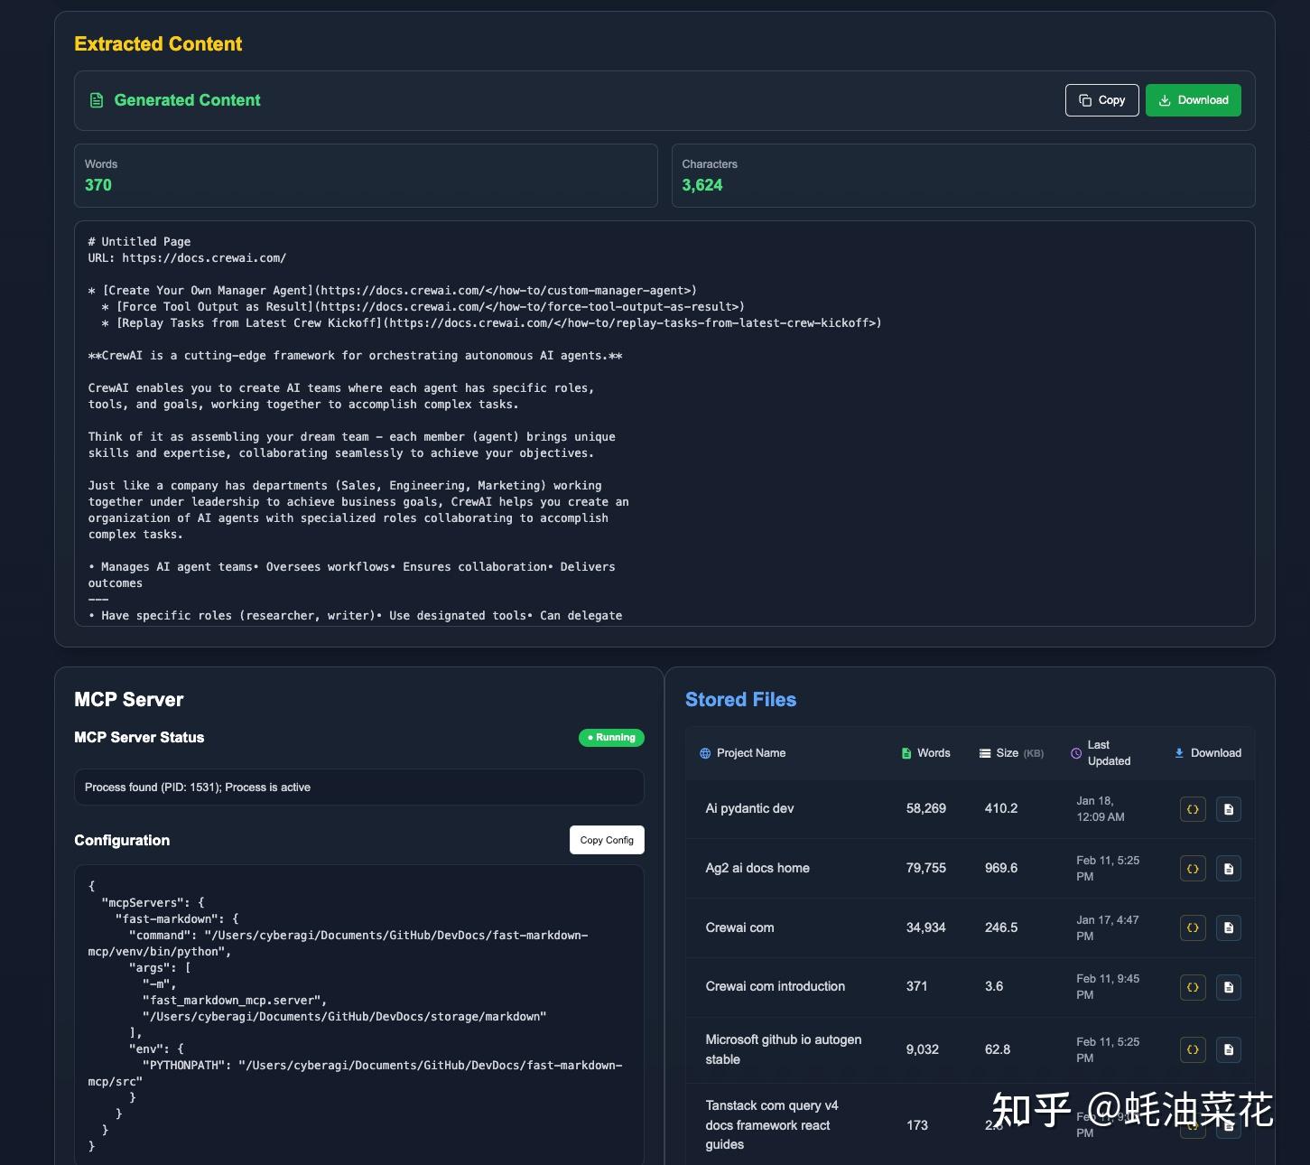Image resolution: width=1310 pixels, height=1165 pixels.
Task: Open the document icon for Microsoft github io autogen stable
Action: pos(1229,1049)
